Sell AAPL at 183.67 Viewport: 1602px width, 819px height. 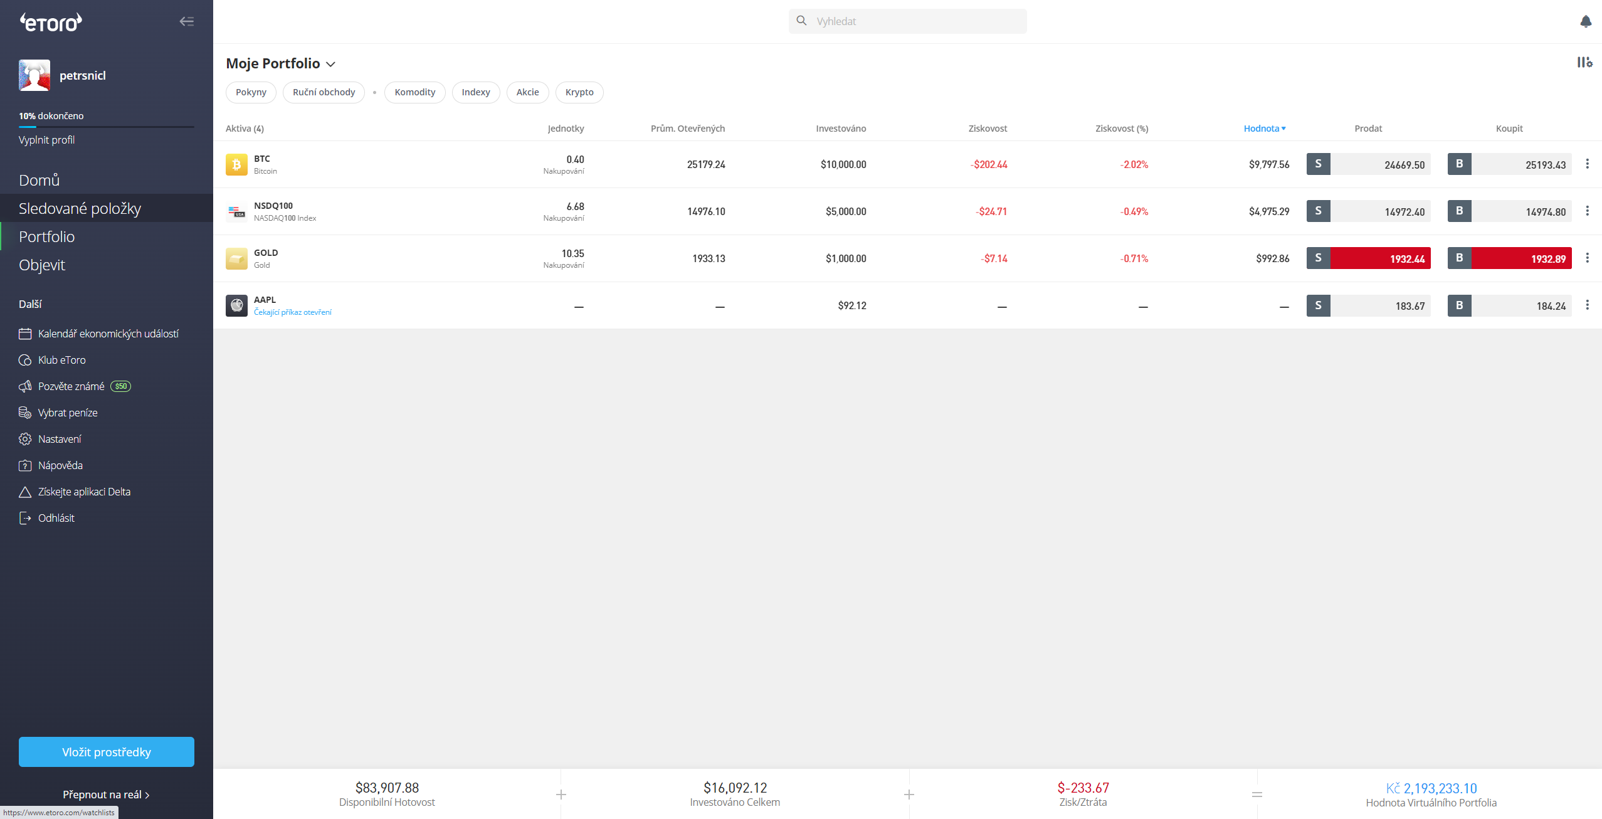(x=1369, y=305)
